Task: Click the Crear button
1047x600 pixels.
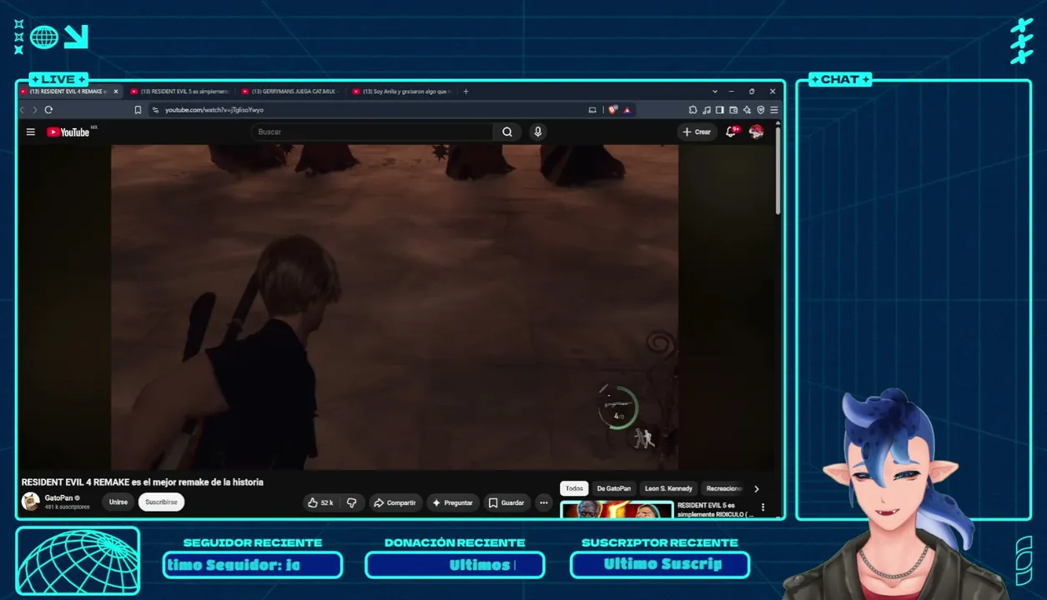Action: (697, 132)
